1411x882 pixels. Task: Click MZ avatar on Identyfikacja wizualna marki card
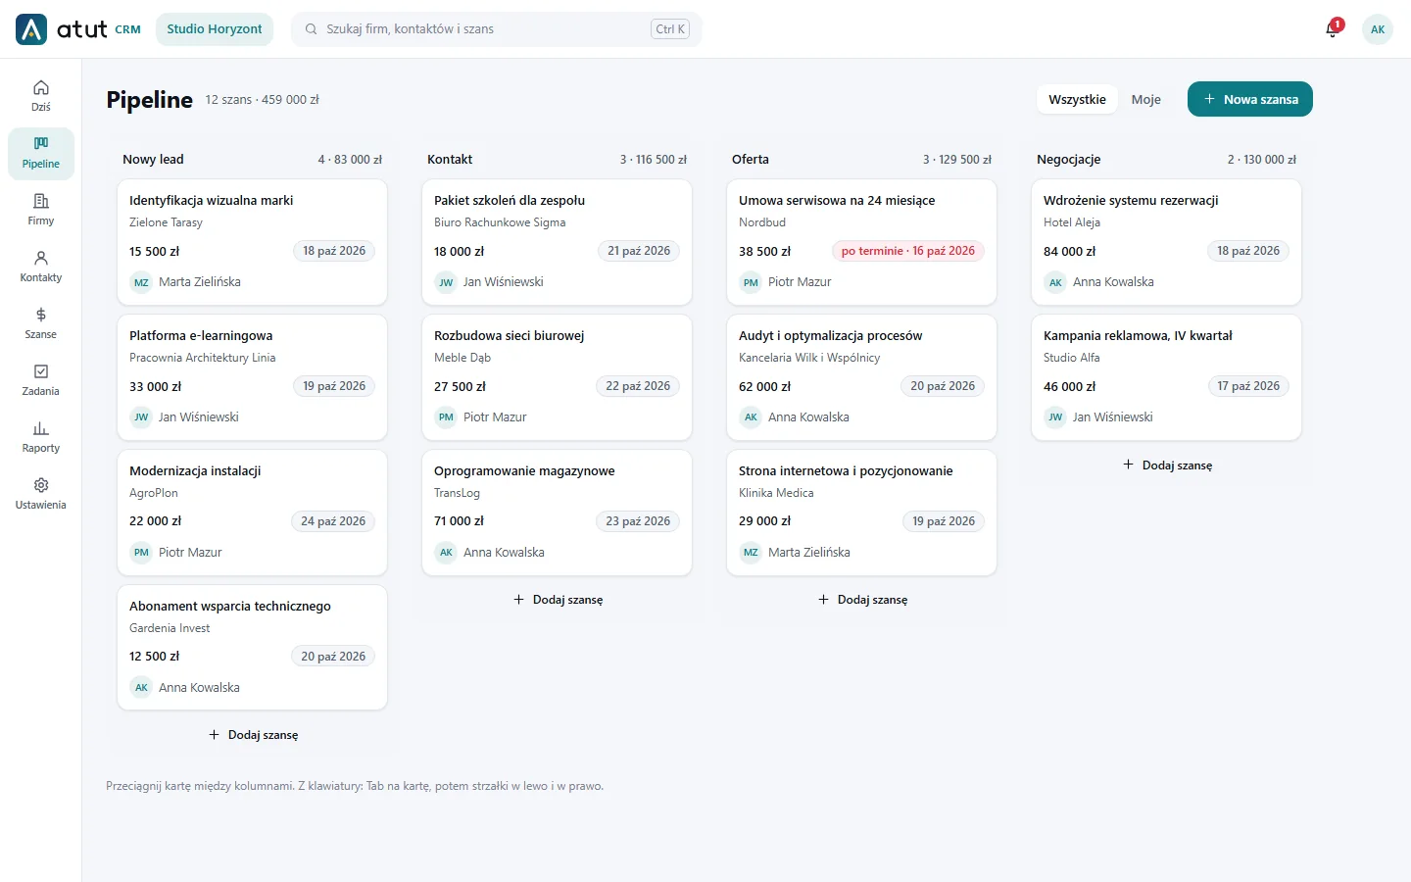(x=141, y=282)
